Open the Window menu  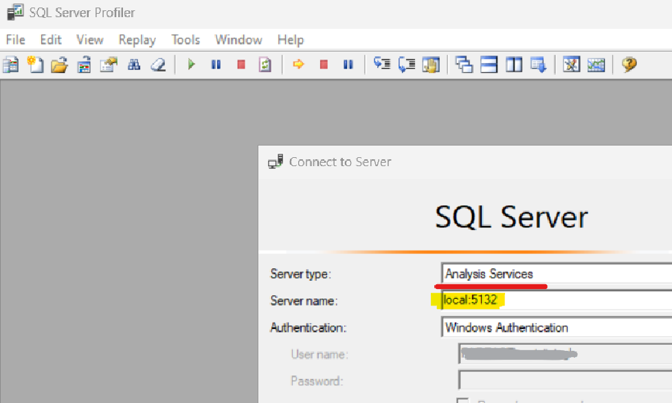point(238,40)
